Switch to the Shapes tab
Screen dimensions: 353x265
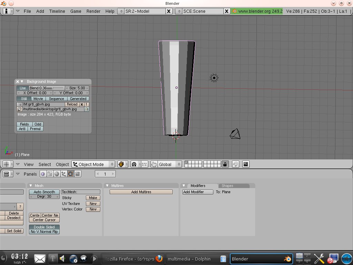[227, 186]
